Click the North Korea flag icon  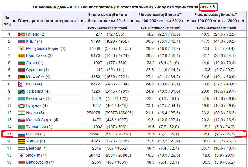pos(21,41)
